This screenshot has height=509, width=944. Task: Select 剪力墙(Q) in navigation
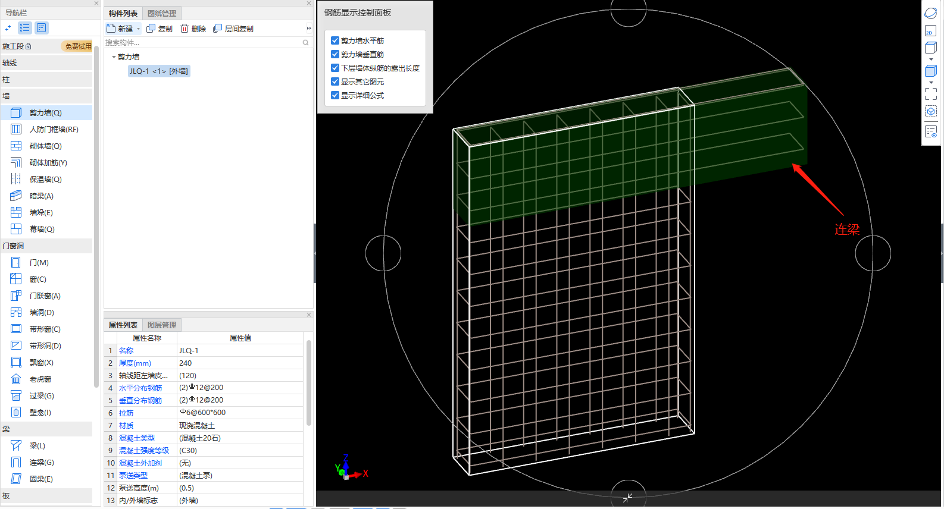[x=46, y=112]
